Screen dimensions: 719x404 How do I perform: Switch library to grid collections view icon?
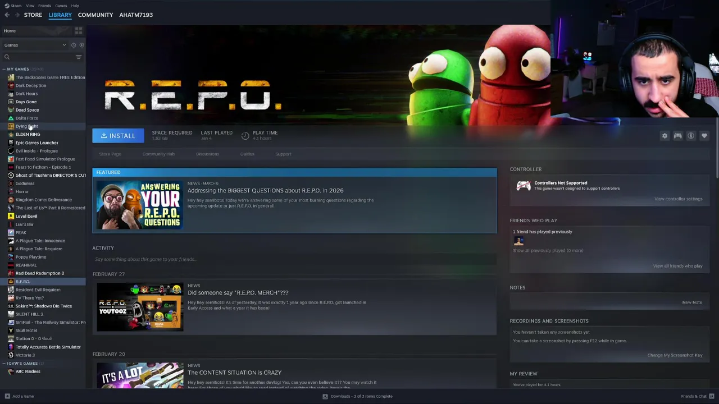pyautogui.click(x=79, y=31)
